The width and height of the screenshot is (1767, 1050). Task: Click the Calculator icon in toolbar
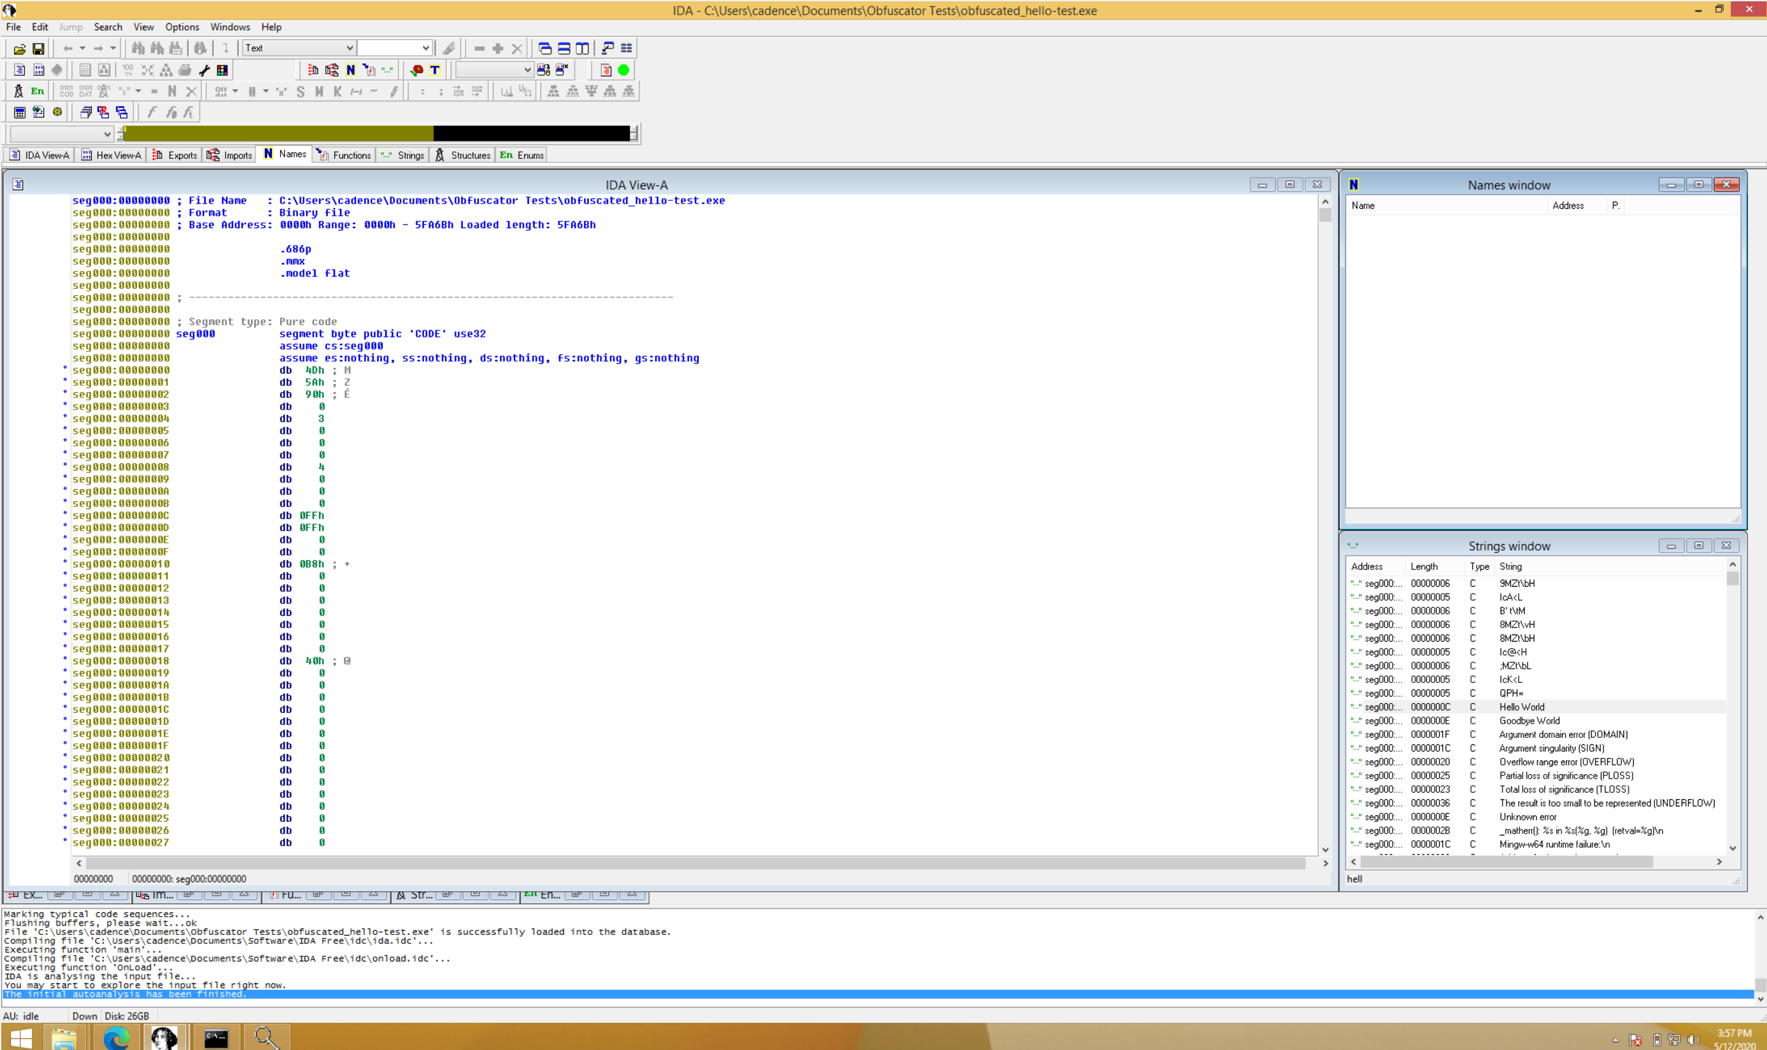[20, 112]
